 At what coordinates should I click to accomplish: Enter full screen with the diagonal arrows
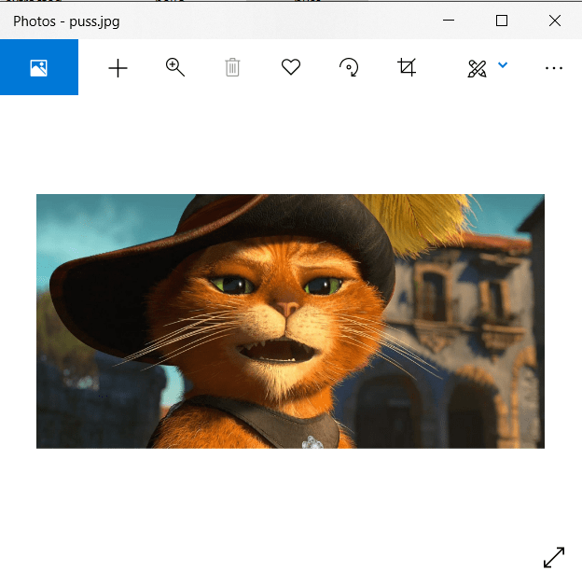[553, 557]
